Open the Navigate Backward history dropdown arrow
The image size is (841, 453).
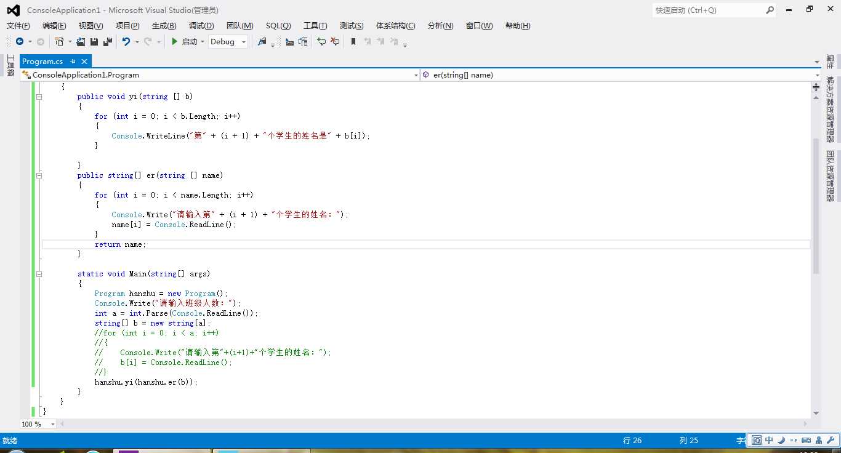click(x=30, y=42)
